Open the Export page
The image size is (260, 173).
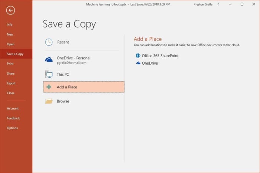[x=16, y=83]
